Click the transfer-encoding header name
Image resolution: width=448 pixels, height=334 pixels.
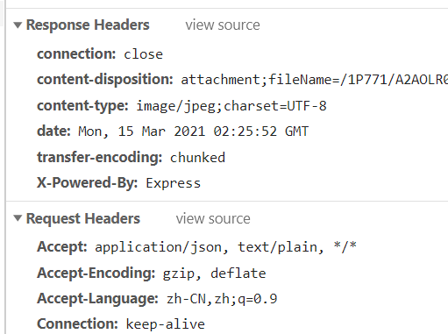pos(99,157)
